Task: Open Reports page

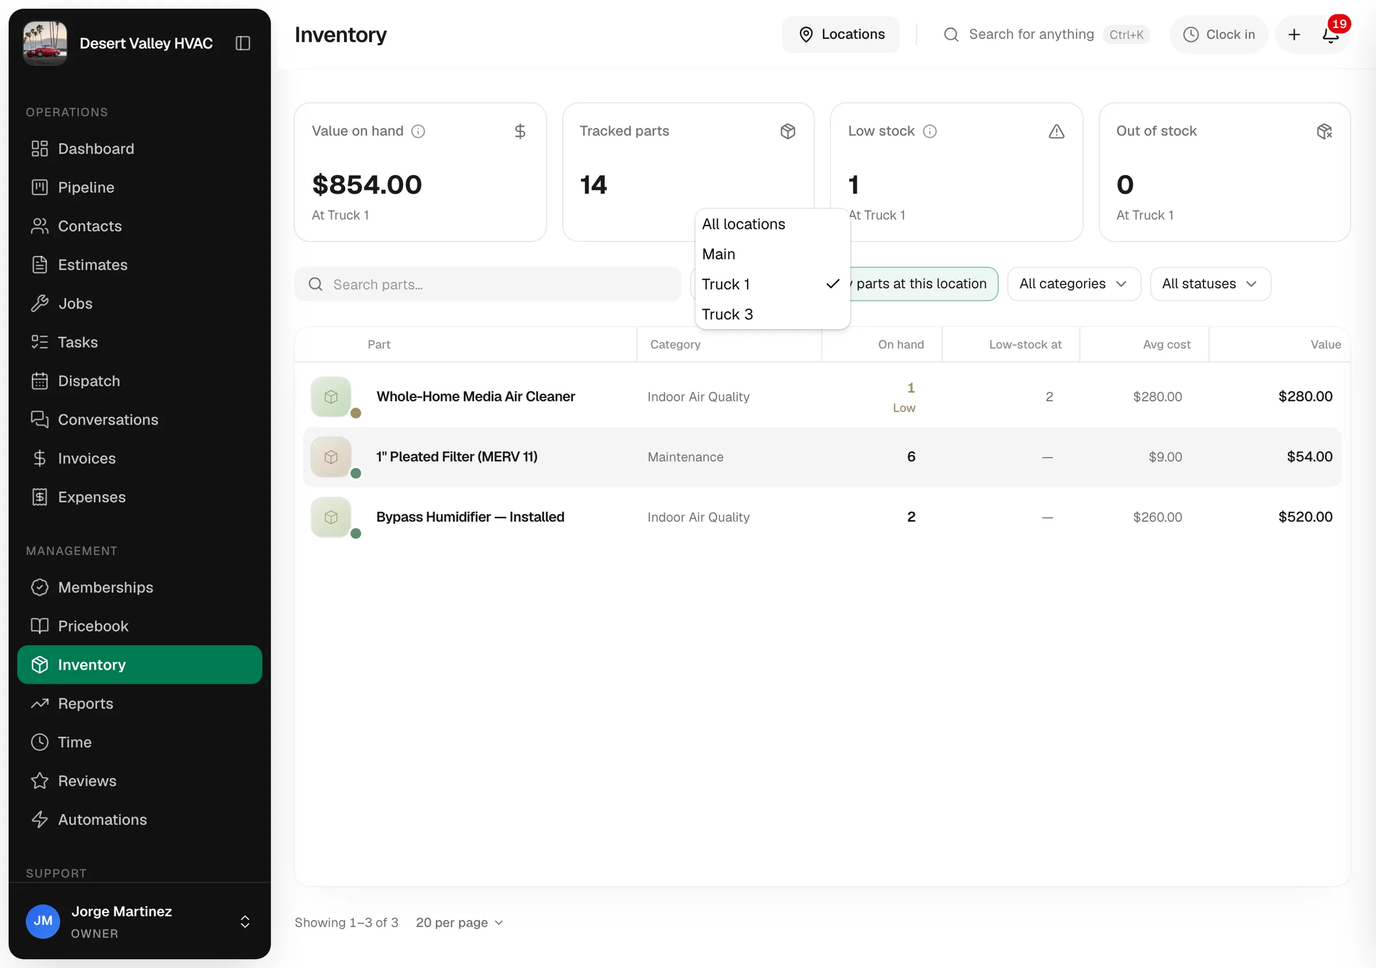Action: pyautogui.click(x=140, y=704)
